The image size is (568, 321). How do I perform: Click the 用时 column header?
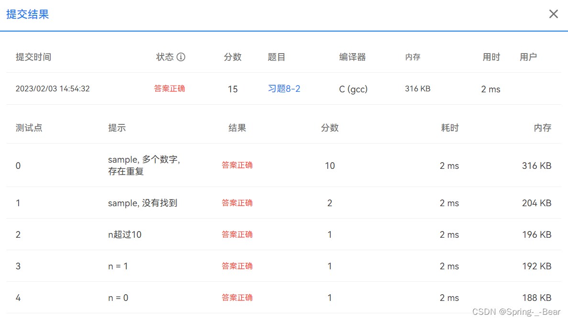(x=491, y=57)
